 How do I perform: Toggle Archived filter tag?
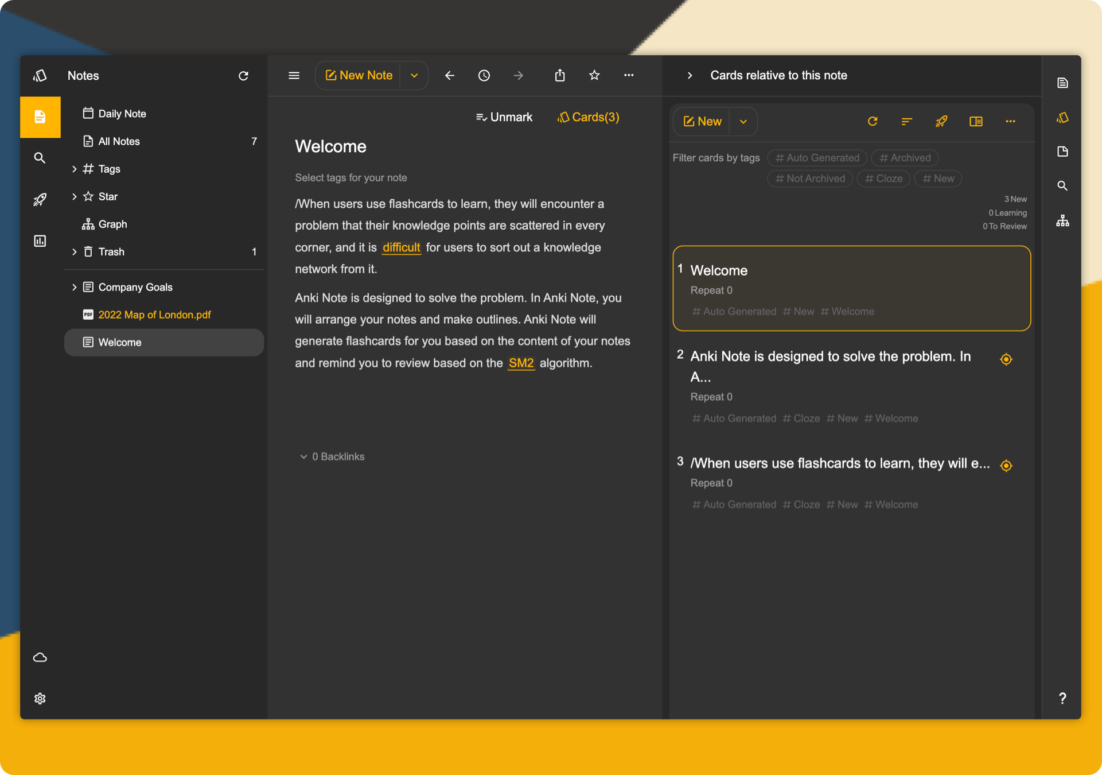click(905, 158)
